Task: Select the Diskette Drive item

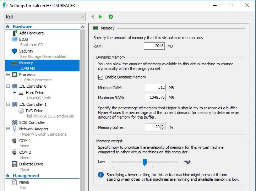Action: click(31, 164)
